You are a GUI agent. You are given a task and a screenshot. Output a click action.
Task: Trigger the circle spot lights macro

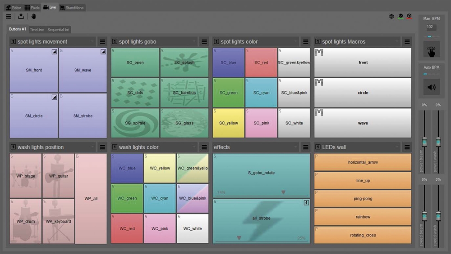[x=363, y=93]
